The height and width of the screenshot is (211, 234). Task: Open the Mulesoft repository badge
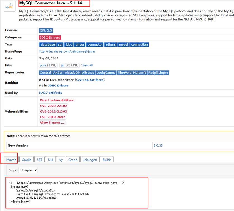(x=139, y=73)
